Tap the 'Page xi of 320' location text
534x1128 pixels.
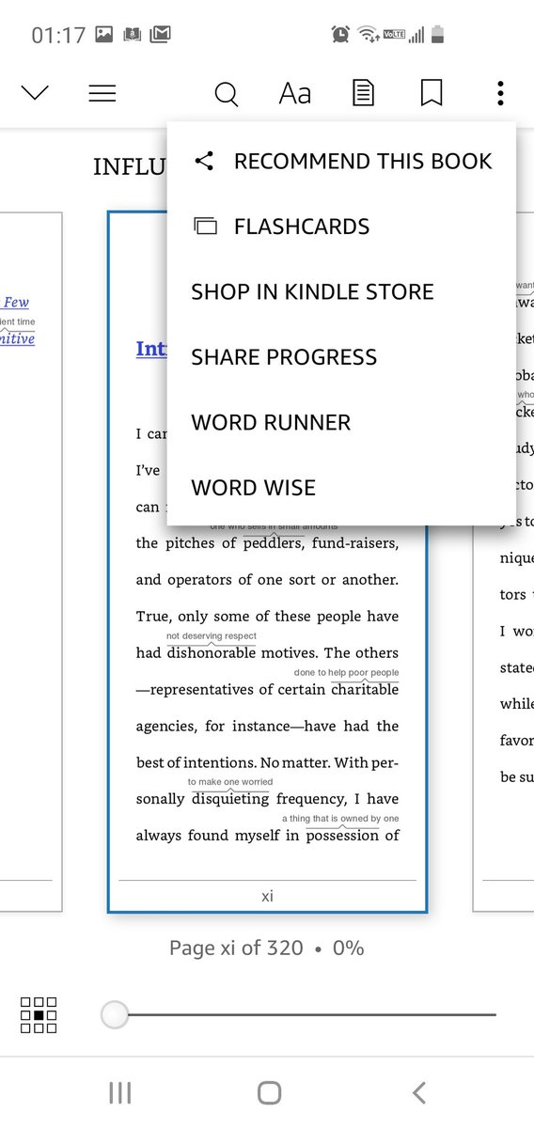236,948
